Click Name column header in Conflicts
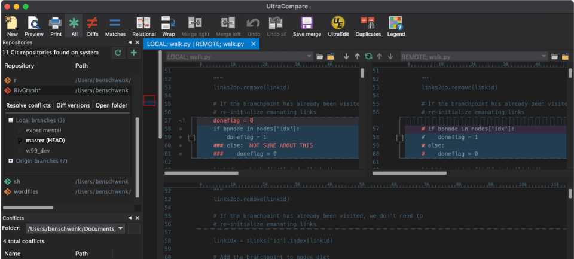 coord(13,254)
